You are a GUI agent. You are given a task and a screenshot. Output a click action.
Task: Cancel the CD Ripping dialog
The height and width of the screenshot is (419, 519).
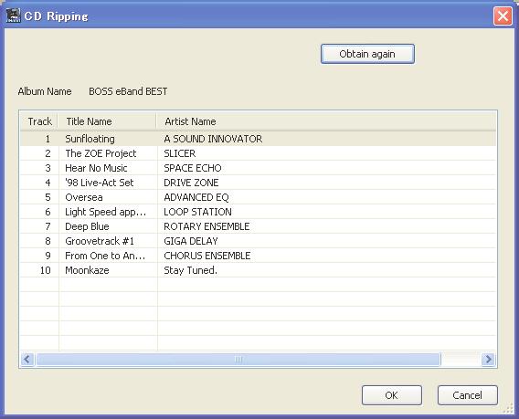[x=467, y=395]
